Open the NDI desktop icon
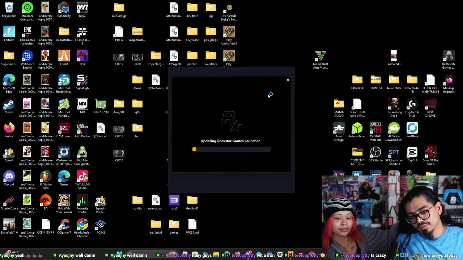 pos(82,106)
